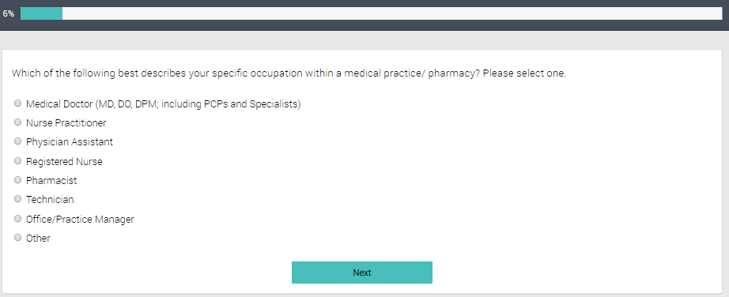Image resolution: width=729 pixels, height=297 pixels.
Task: Click the 6% progress percentage label
Action: pyautogui.click(x=9, y=14)
